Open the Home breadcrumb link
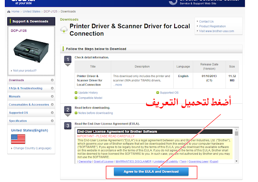The image size is (258, 182). (x=15, y=12)
